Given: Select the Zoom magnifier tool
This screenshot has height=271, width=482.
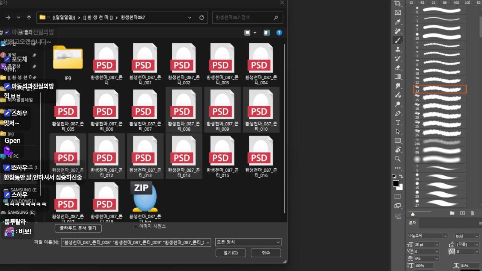Looking at the screenshot, I should tap(398, 159).
